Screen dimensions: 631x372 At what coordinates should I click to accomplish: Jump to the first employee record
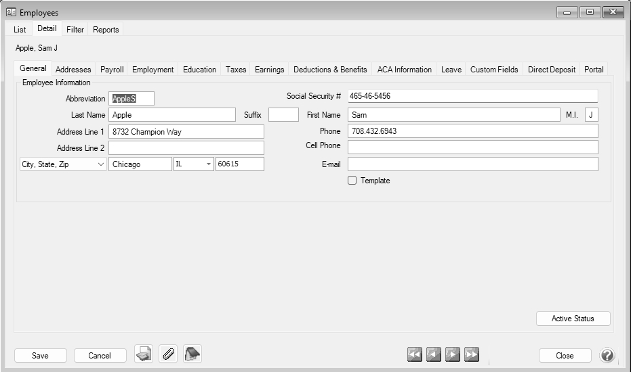click(x=415, y=354)
